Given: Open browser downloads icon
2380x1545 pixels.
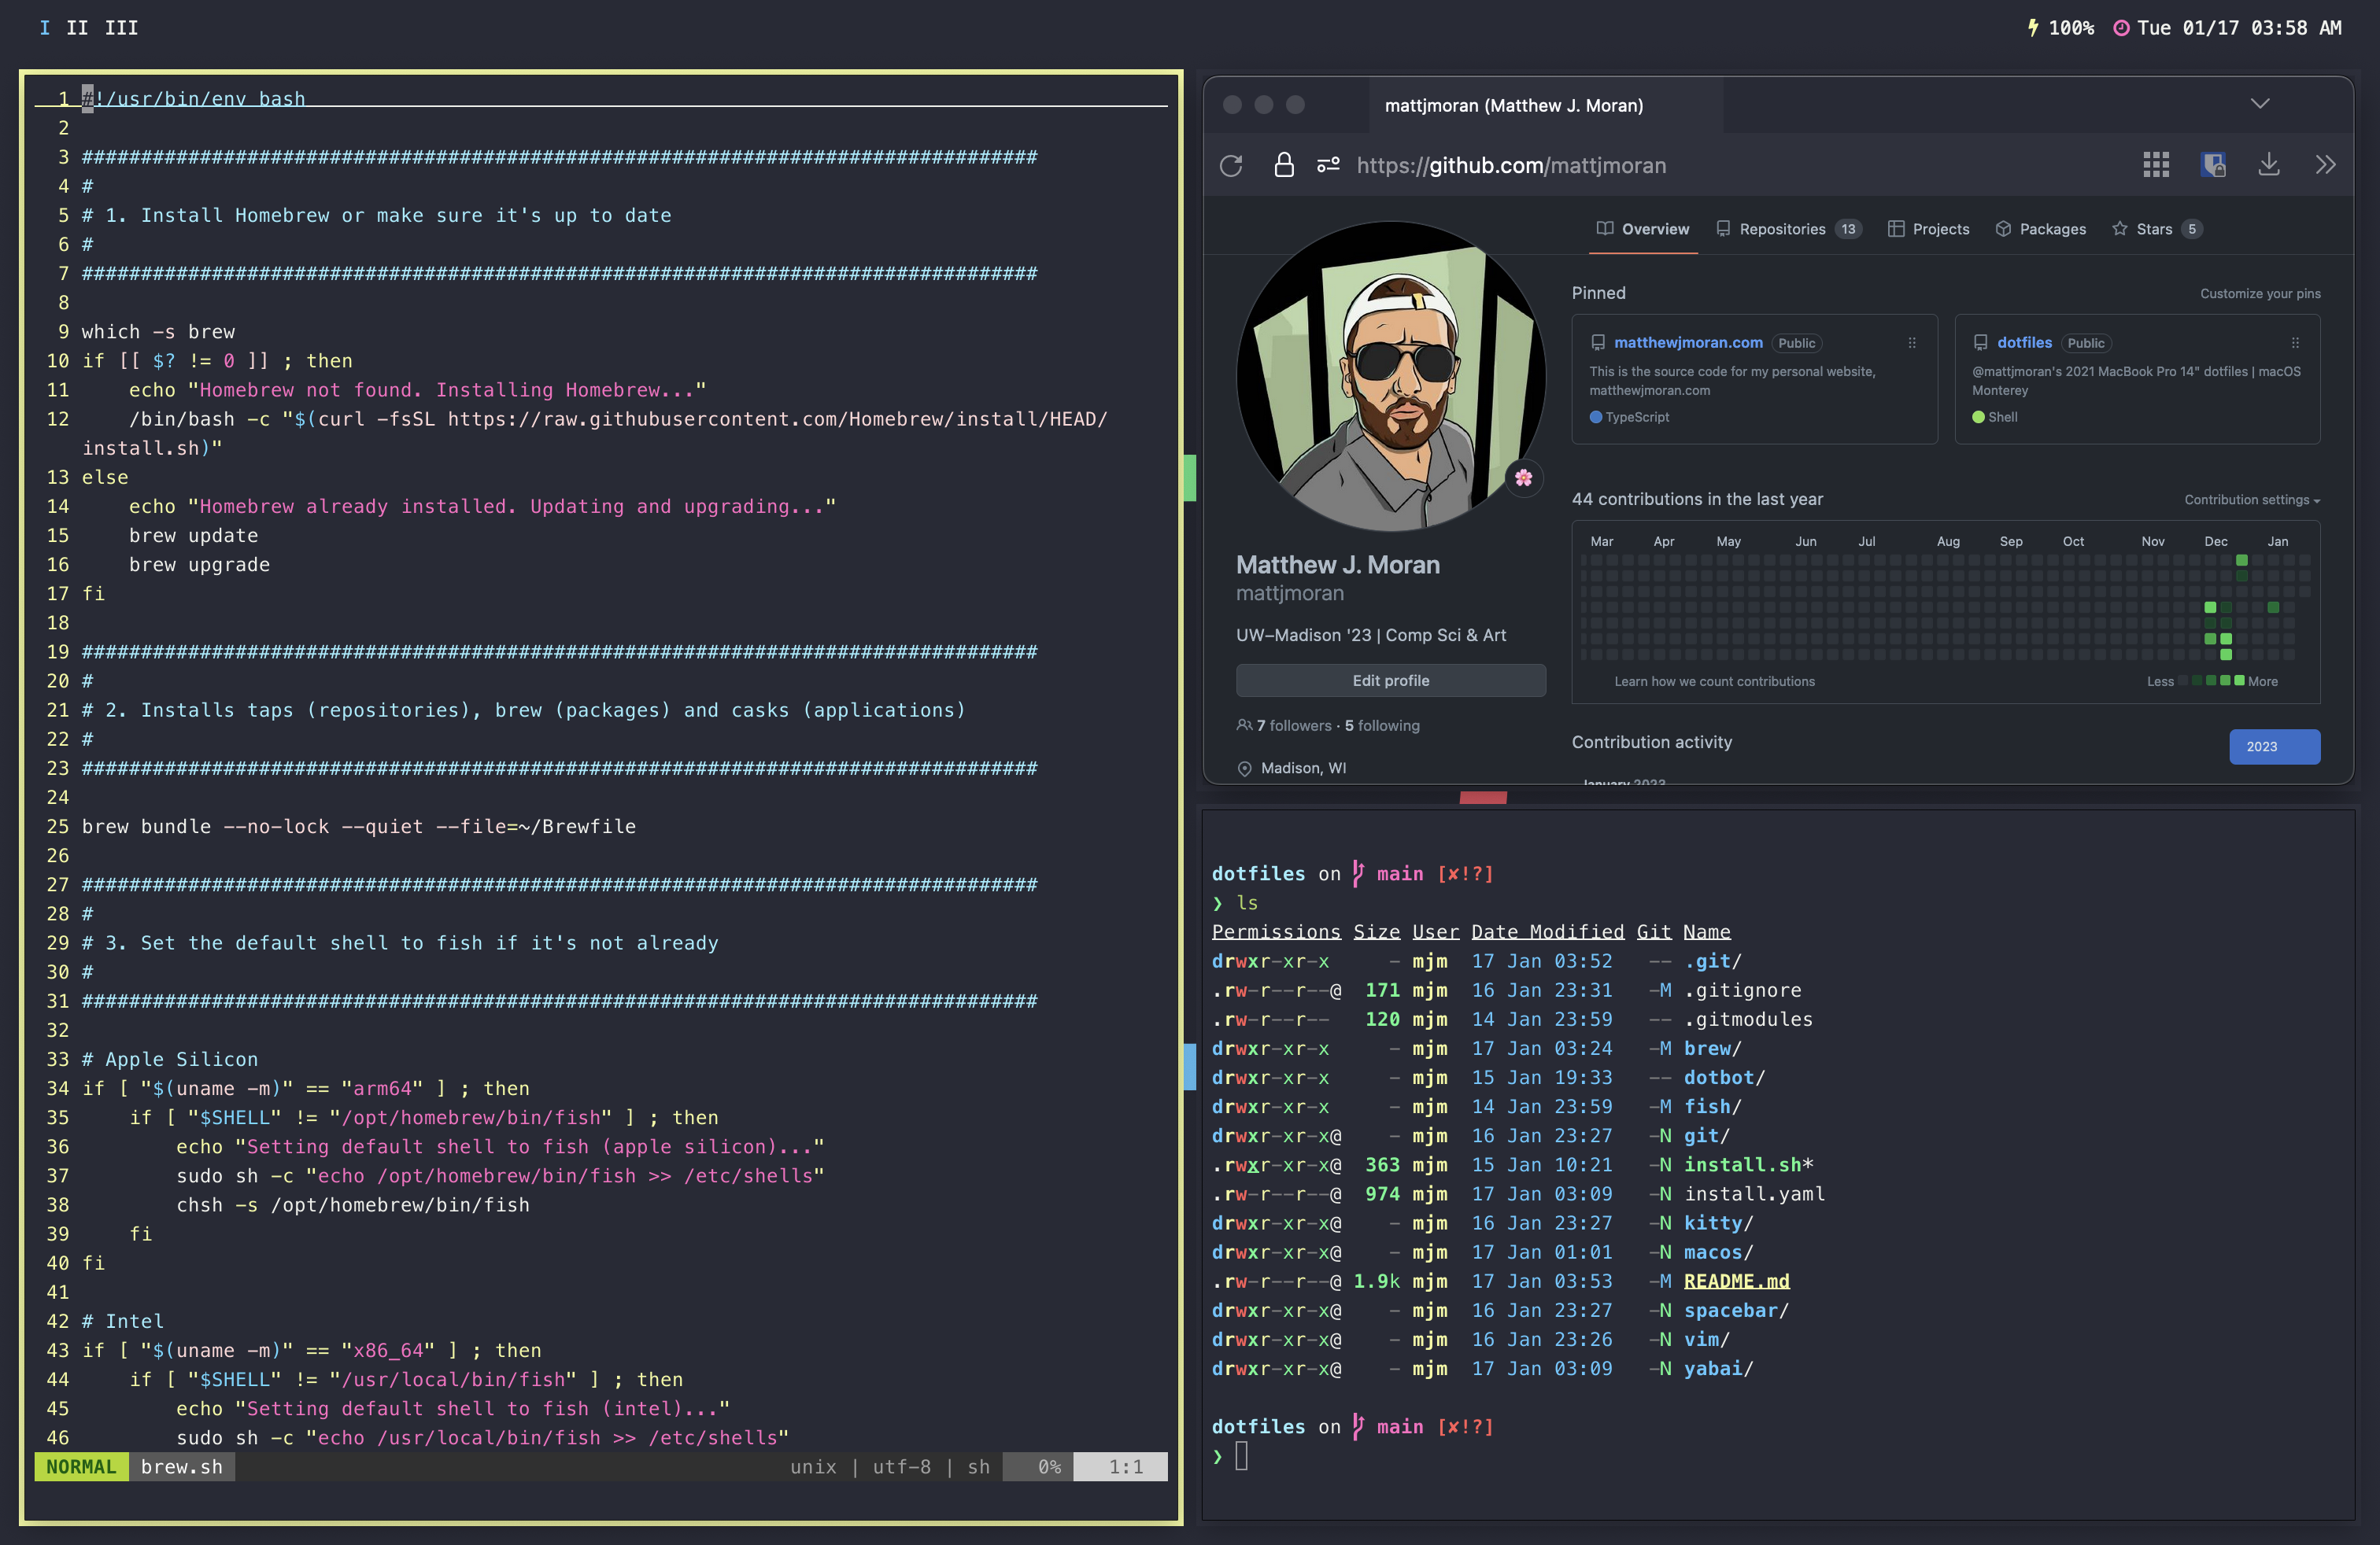Looking at the screenshot, I should (2269, 165).
